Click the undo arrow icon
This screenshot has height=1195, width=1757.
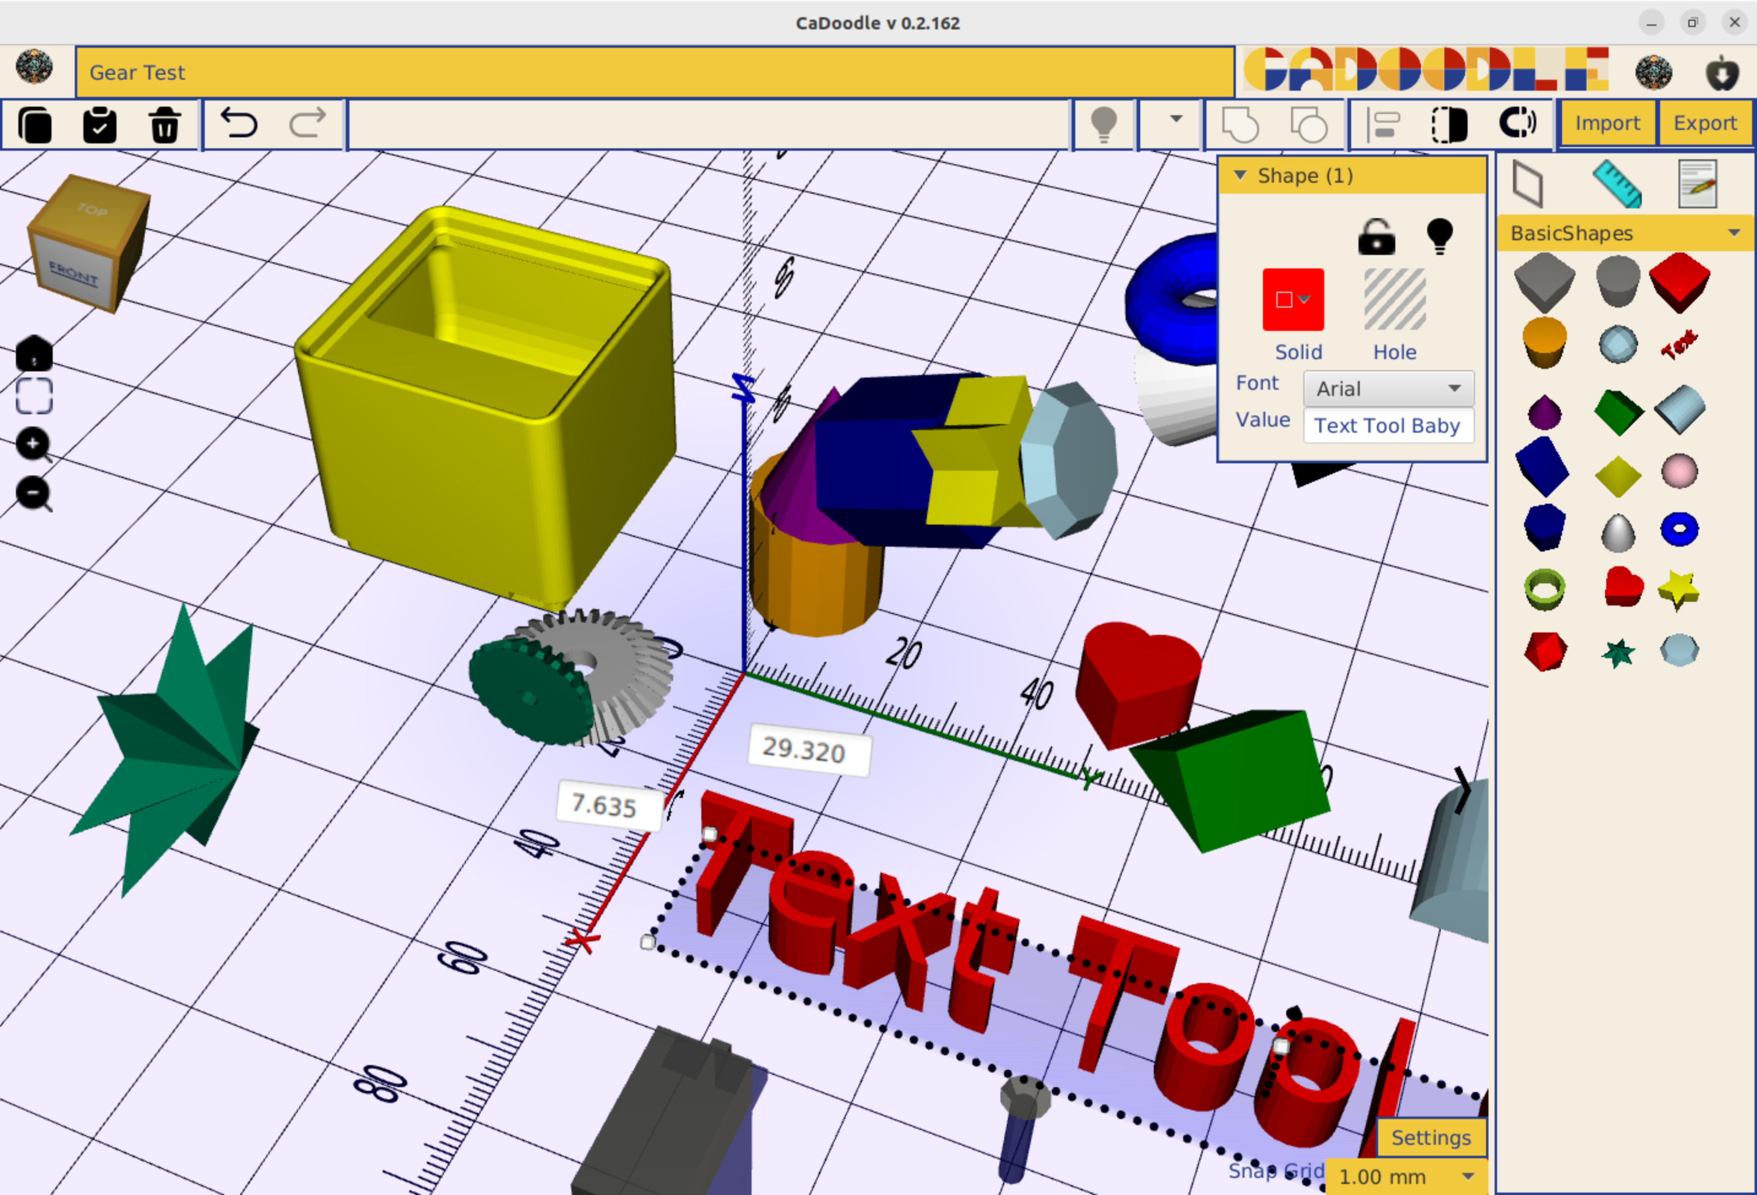239,123
